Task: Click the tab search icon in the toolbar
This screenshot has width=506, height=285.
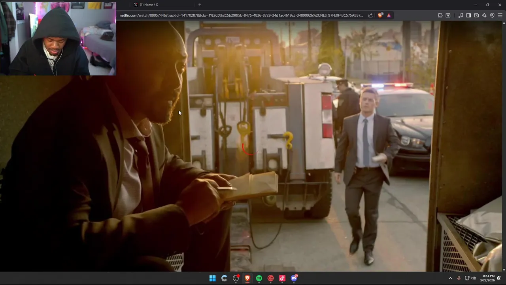Action: 448,15
